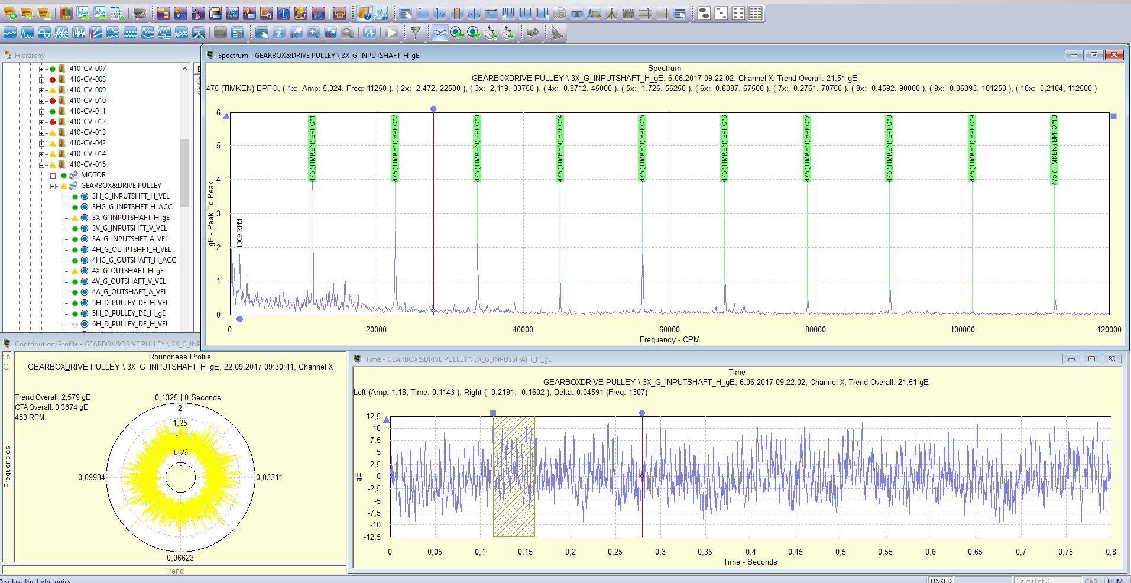The height and width of the screenshot is (583, 1131).
Task: Open the spectrum plot icon
Action: coord(27,33)
